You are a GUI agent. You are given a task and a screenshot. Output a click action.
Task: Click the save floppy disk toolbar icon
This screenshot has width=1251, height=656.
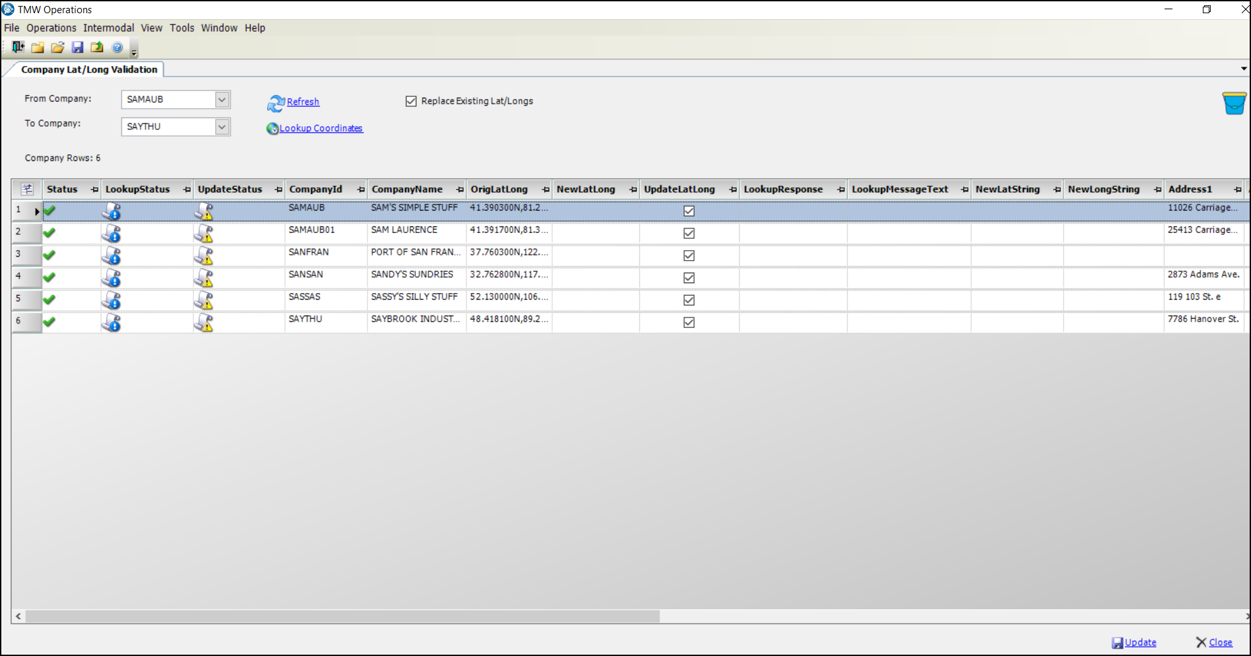[77, 47]
